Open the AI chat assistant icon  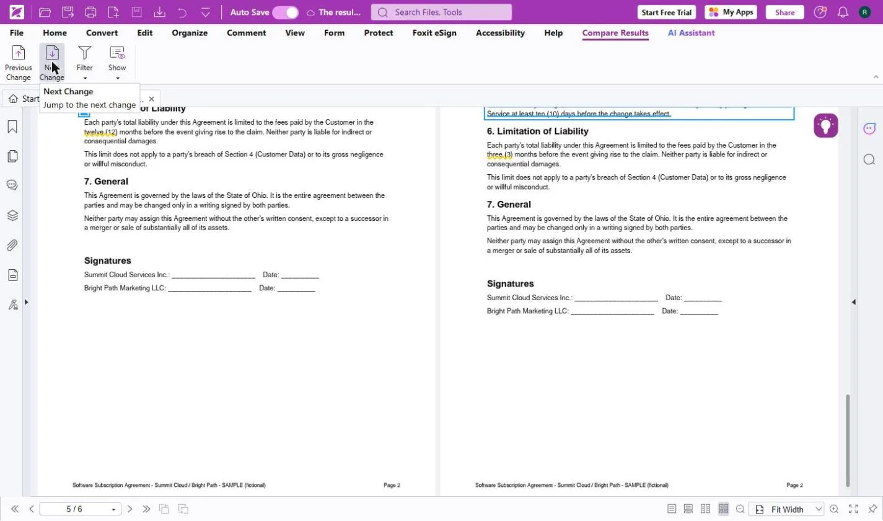pos(869,128)
